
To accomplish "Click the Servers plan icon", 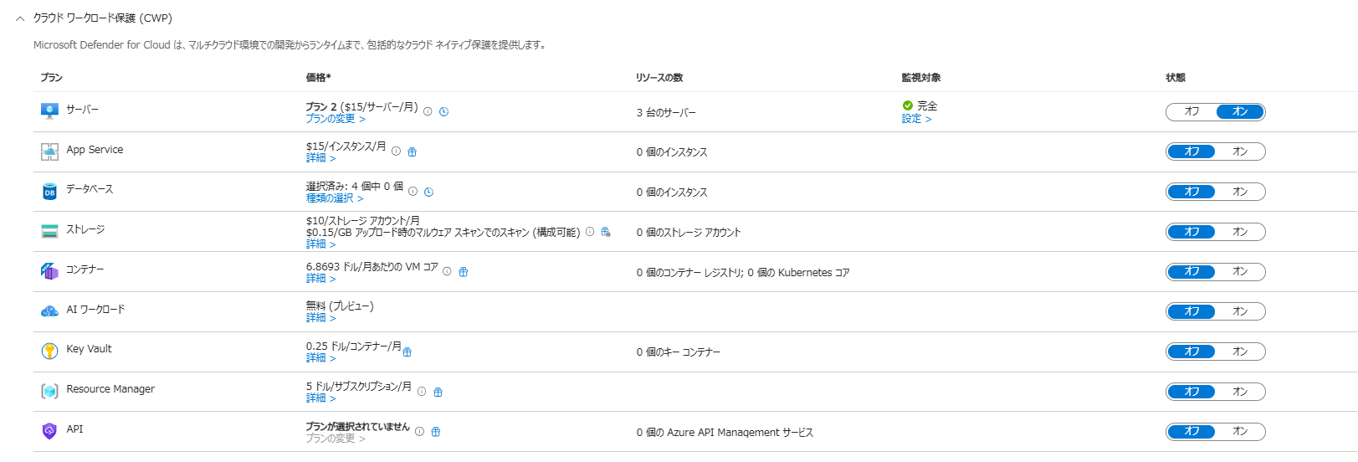I will 49,110.
